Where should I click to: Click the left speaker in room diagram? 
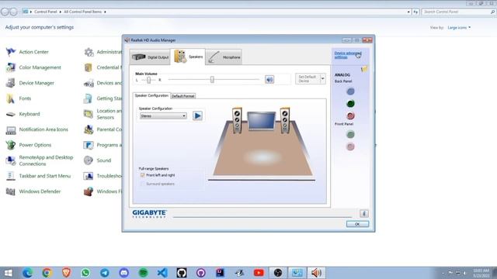click(237, 121)
